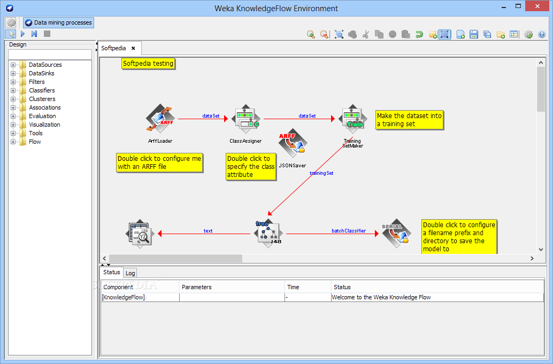
Task: Open the Status tab
Action: [111, 272]
